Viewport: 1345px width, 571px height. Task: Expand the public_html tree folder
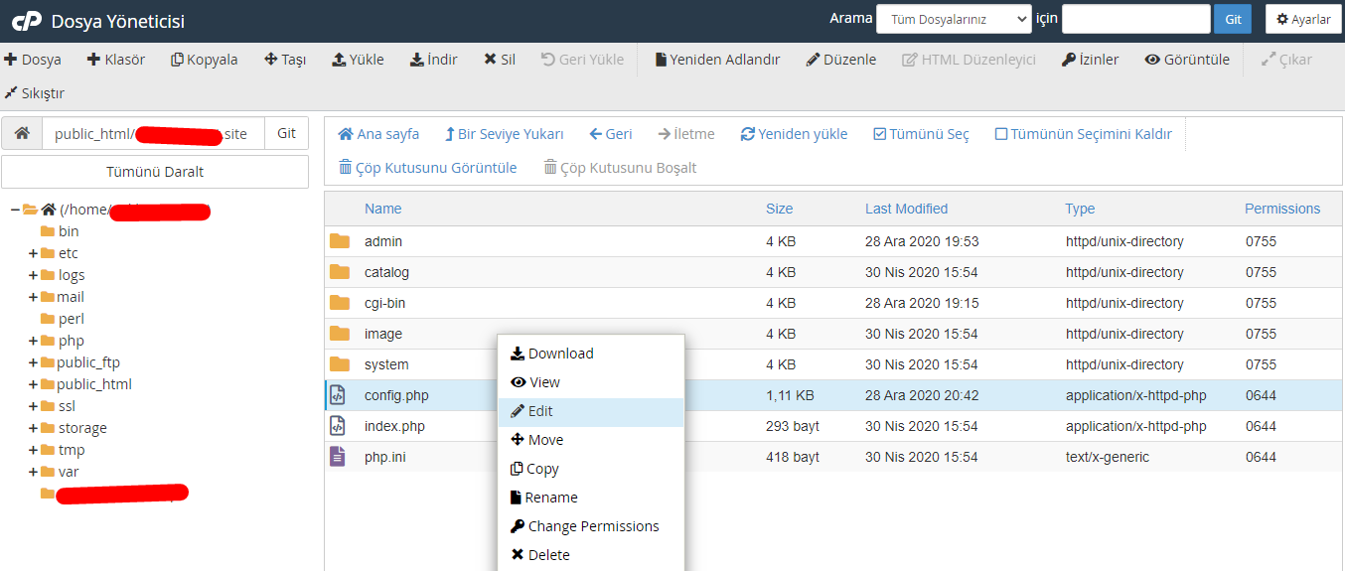point(33,384)
